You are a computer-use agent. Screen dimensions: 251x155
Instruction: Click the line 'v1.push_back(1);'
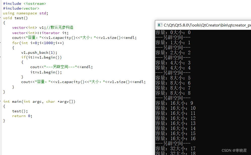click(39, 53)
